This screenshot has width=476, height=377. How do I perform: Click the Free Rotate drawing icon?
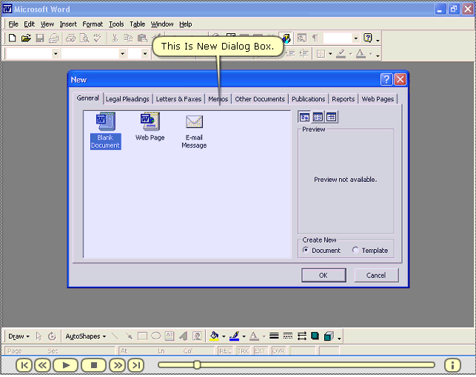point(52,336)
